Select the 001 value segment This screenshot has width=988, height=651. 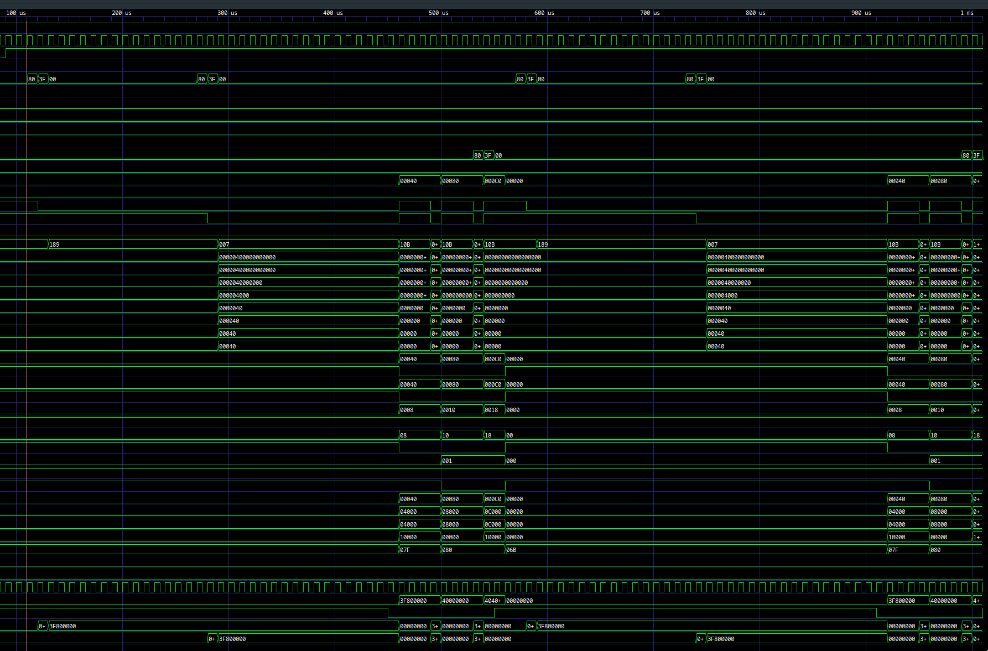446,460
